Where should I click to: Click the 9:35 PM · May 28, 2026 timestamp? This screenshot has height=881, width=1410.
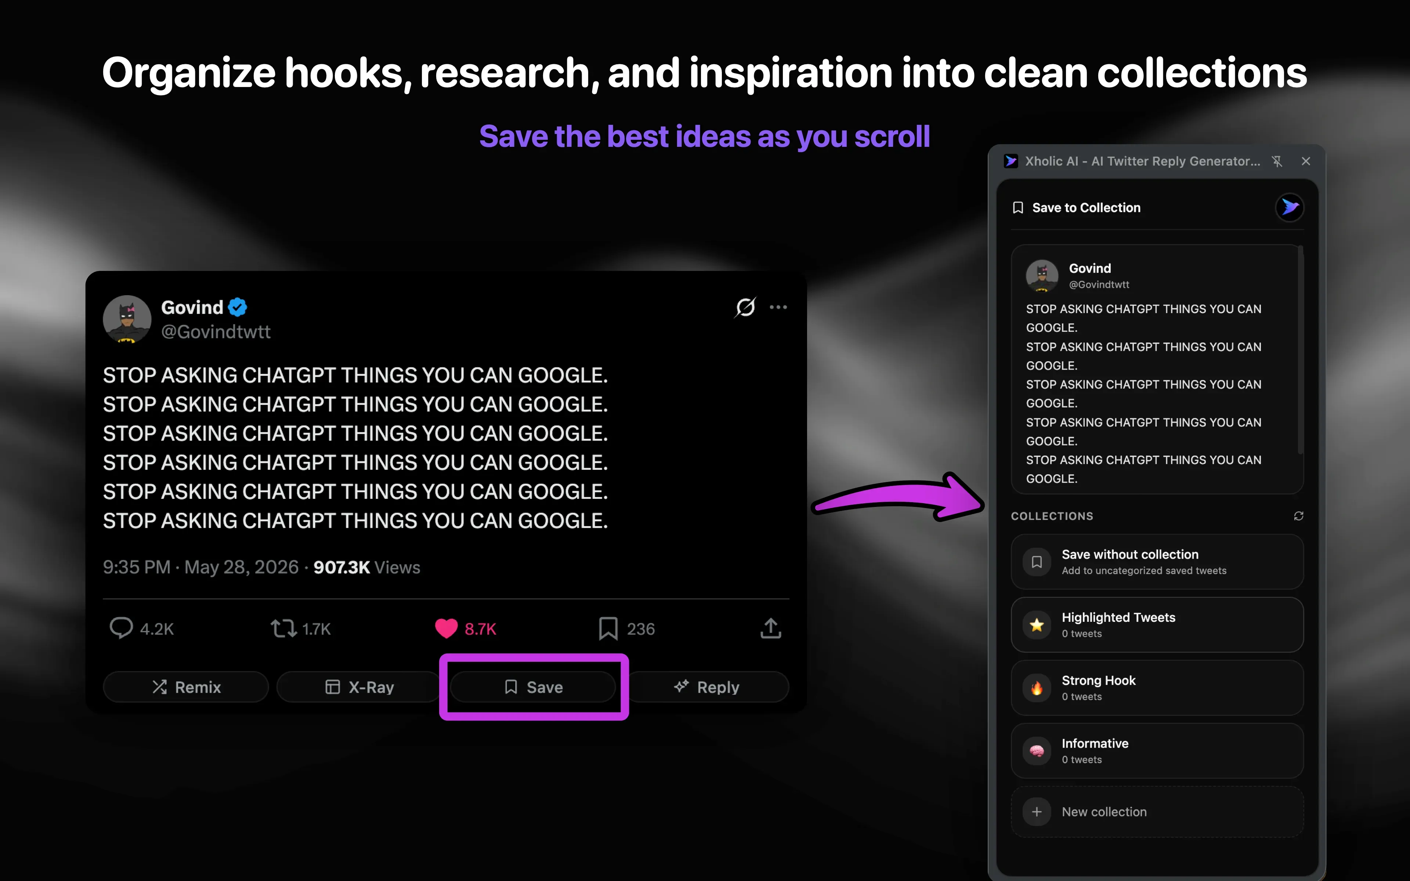pyautogui.click(x=200, y=567)
